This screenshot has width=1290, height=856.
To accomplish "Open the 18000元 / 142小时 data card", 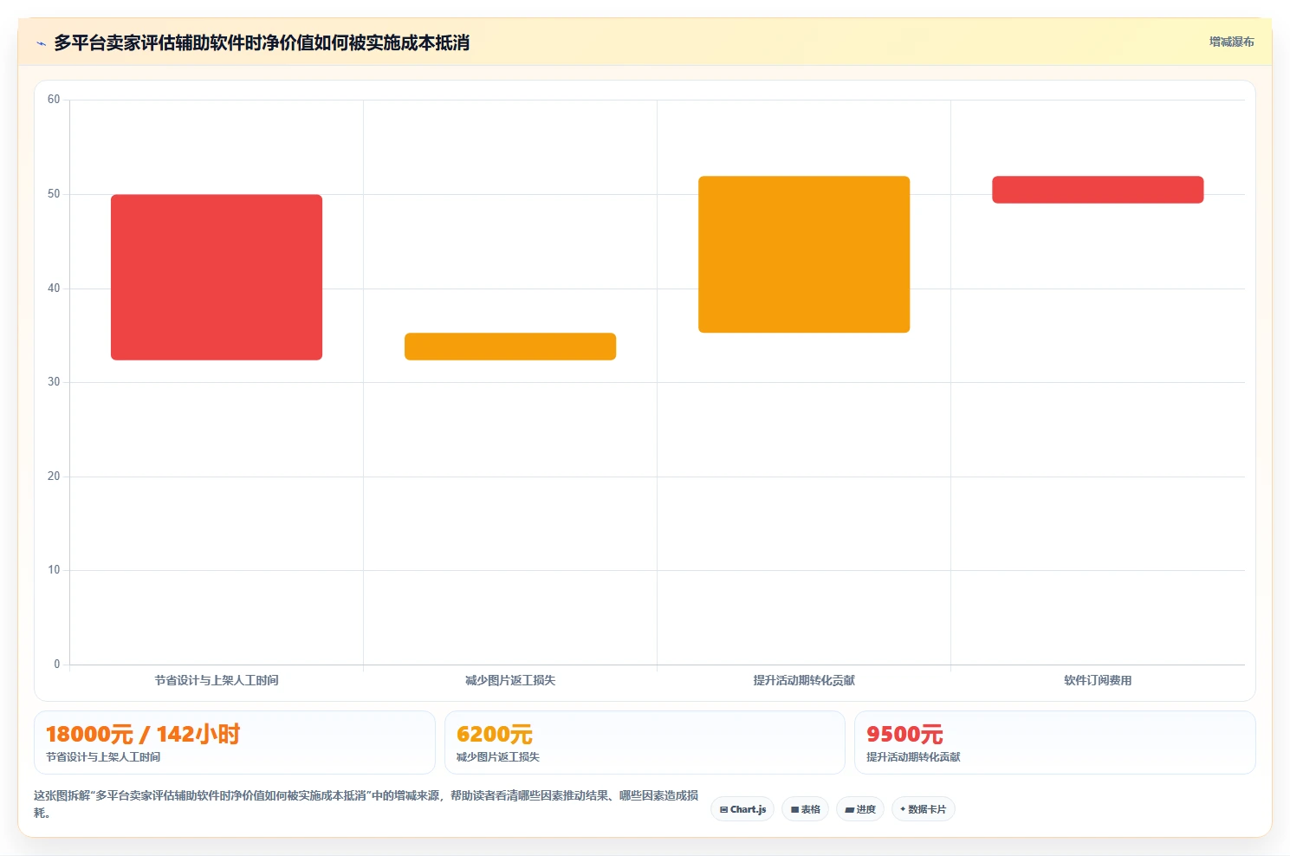I will click(x=234, y=743).
